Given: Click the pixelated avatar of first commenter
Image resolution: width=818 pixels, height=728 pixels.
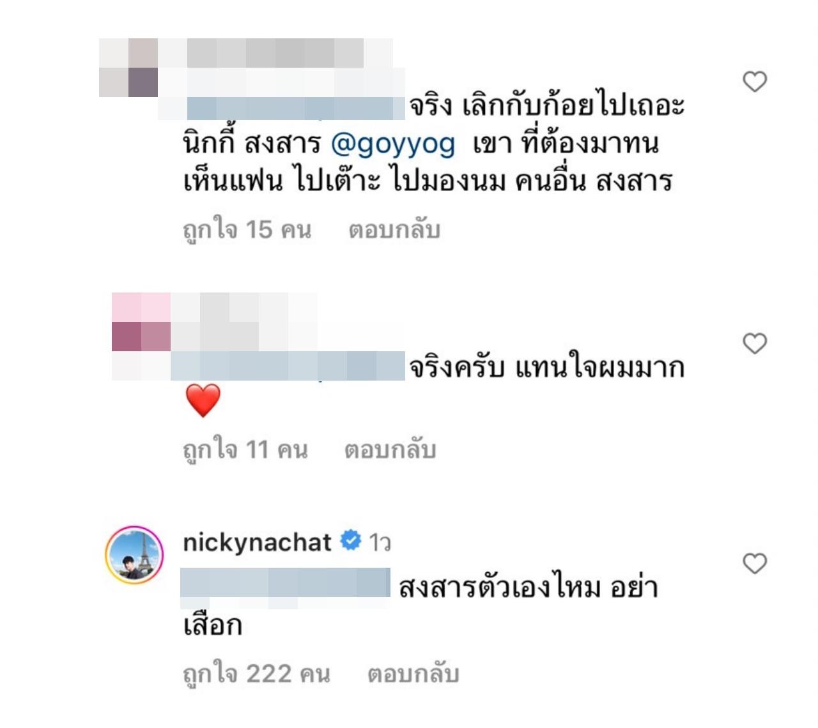Looking at the screenshot, I should click(x=128, y=68).
